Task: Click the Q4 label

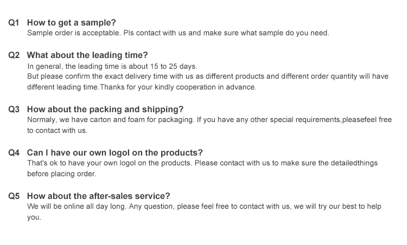Action: tap(14, 153)
